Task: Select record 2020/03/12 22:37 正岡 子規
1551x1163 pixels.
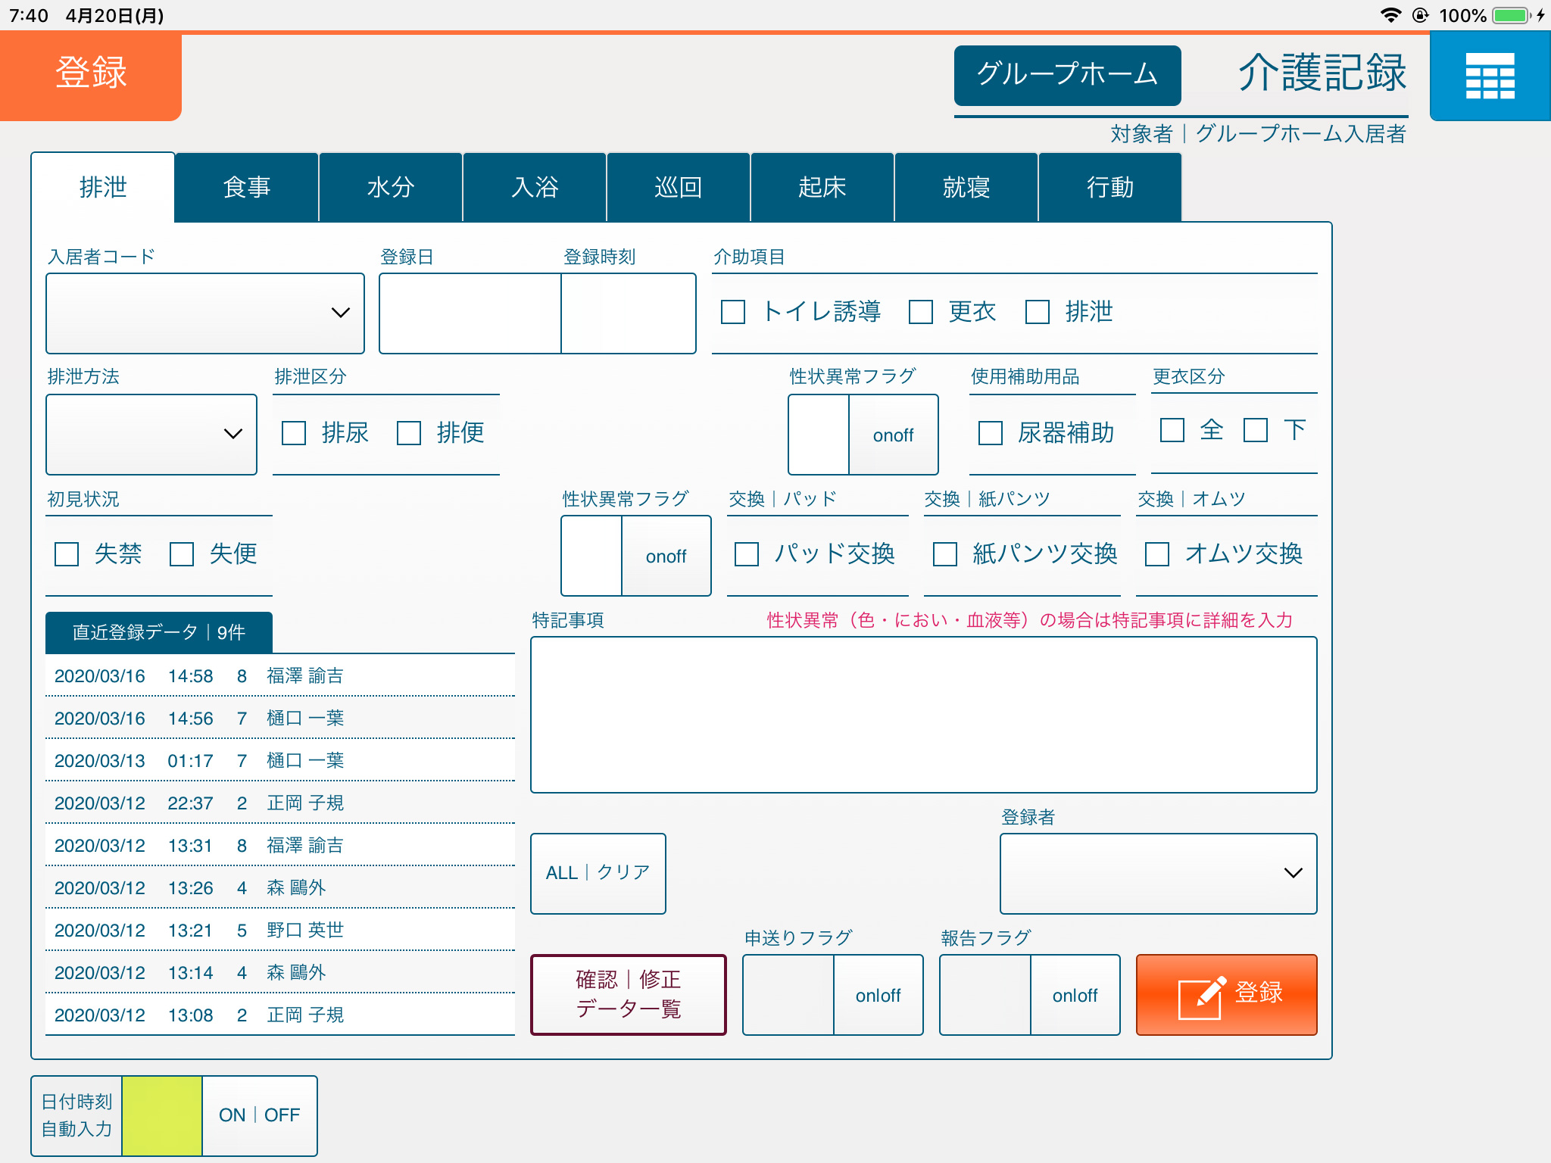Action: [x=280, y=803]
